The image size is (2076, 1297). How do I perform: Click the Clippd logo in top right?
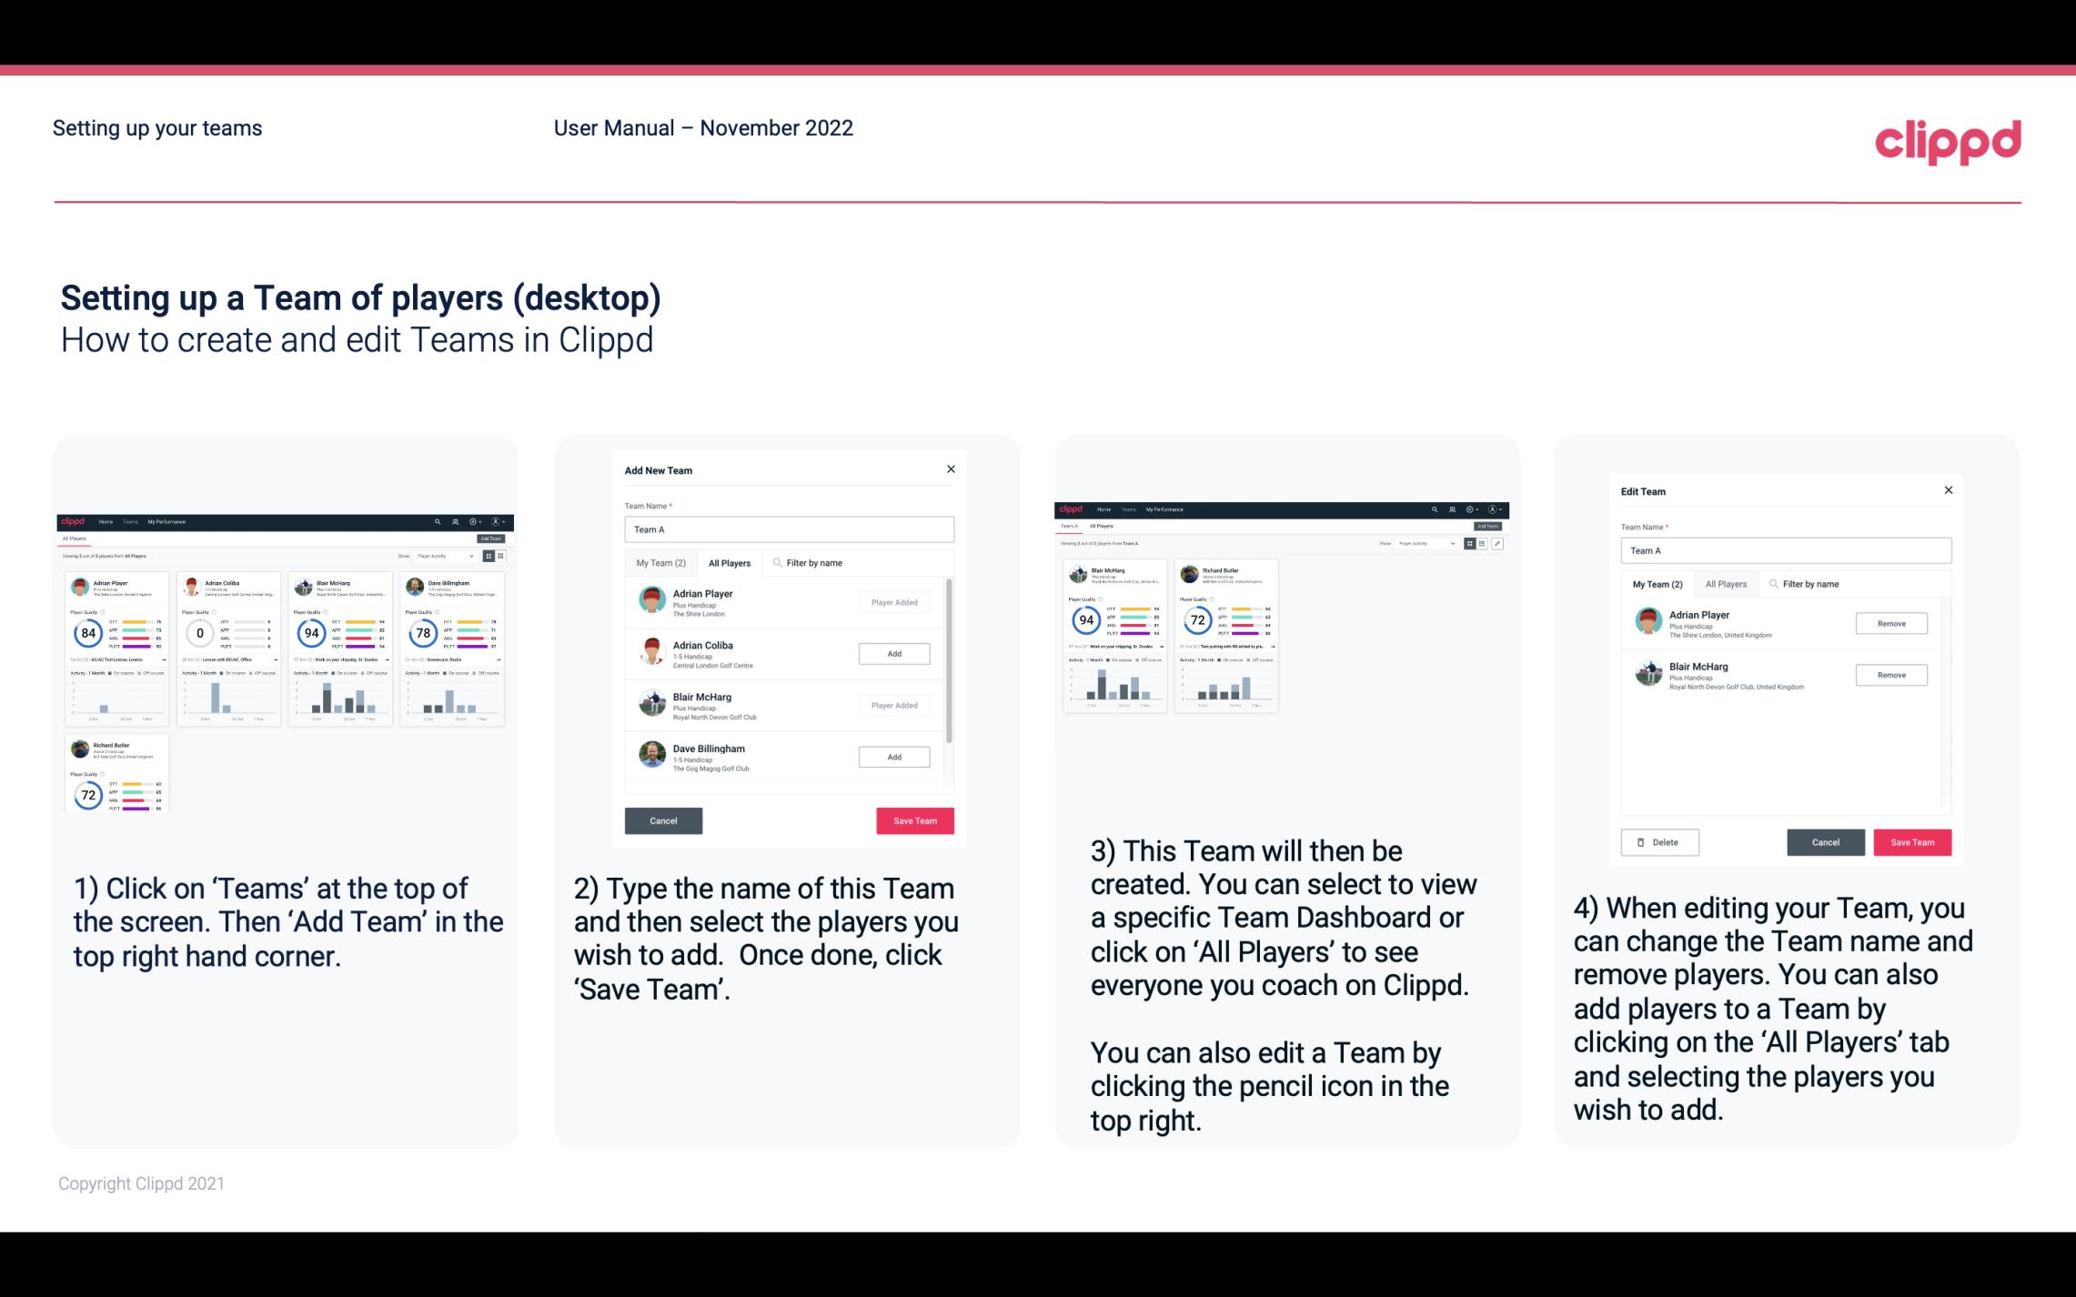[x=1949, y=140]
